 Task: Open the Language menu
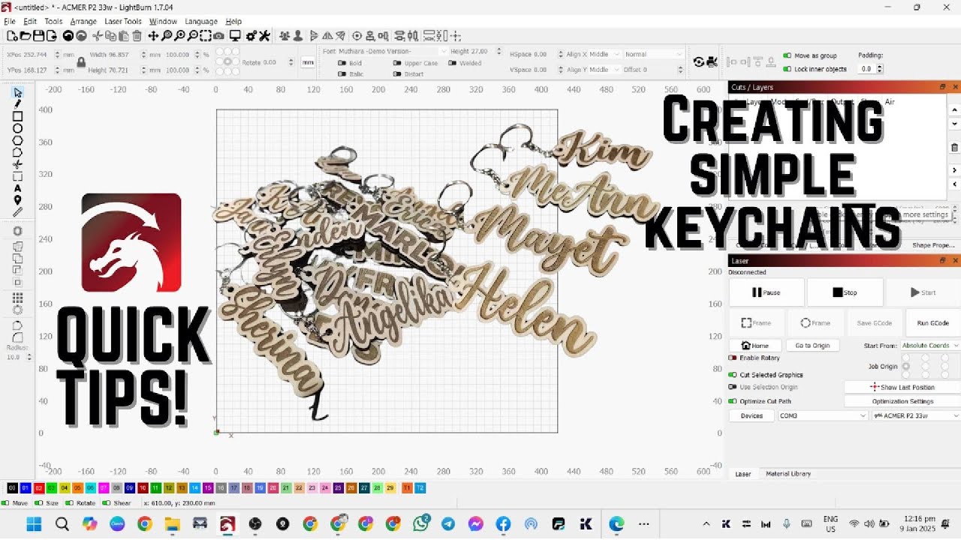coord(200,22)
